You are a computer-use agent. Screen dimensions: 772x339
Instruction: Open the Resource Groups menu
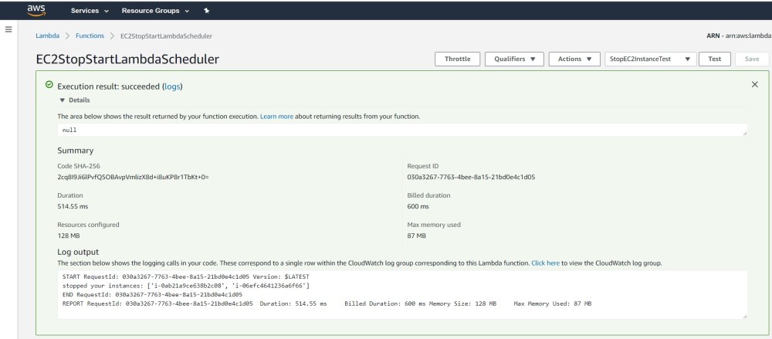point(155,10)
